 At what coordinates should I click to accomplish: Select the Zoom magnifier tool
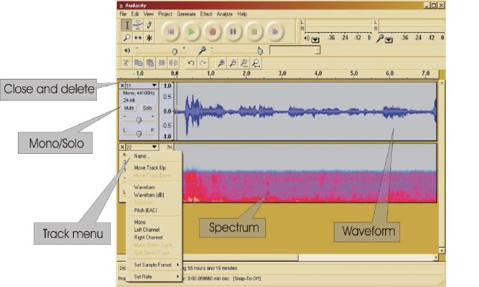tap(127, 38)
